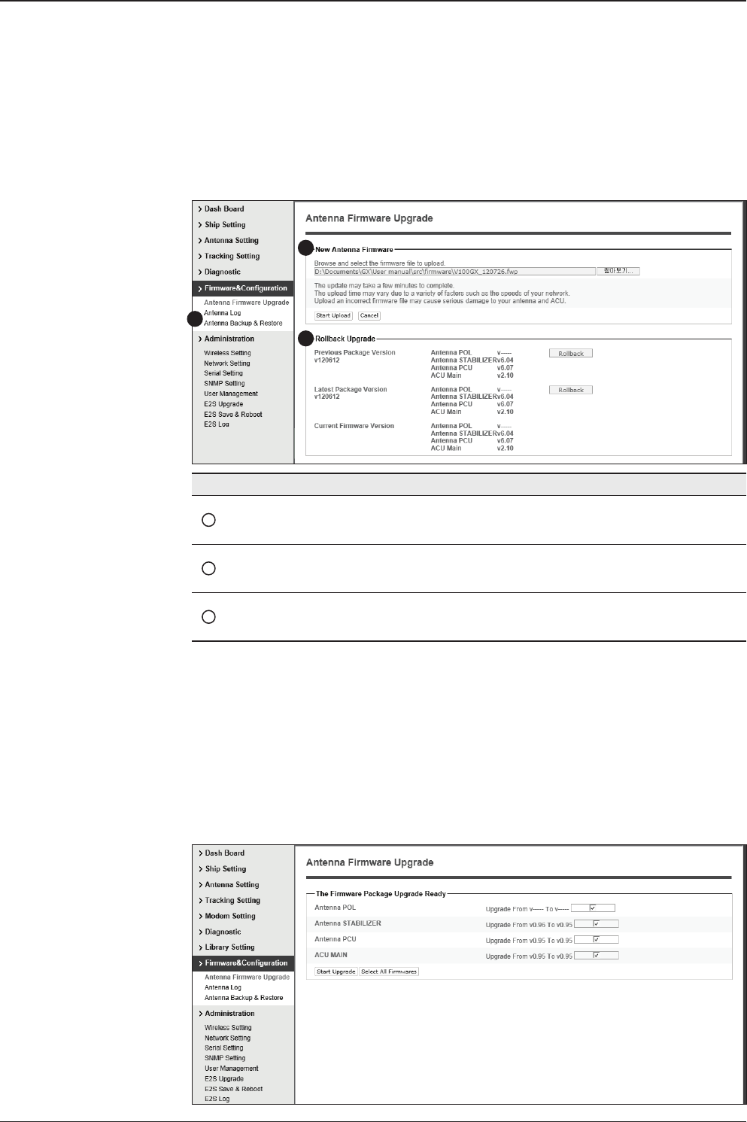The width and height of the screenshot is (747, 1122).
Task: Click the 'Current Firmware Version' label
Action: [354, 426]
